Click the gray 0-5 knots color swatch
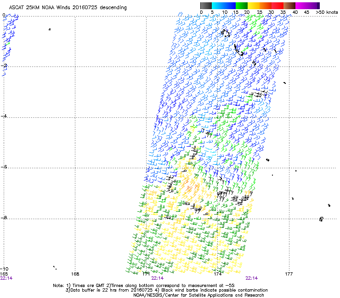This screenshot has height=298, width=340. pyautogui.click(x=206, y=6)
